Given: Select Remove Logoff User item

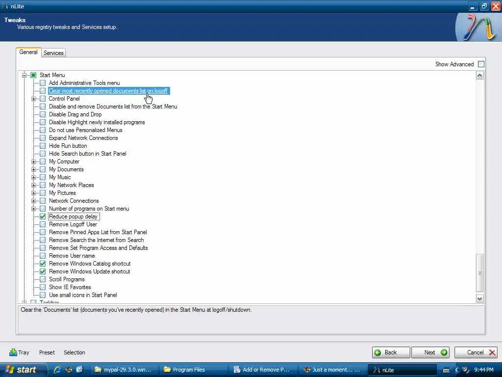Looking at the screenshot, I should 73,224.
